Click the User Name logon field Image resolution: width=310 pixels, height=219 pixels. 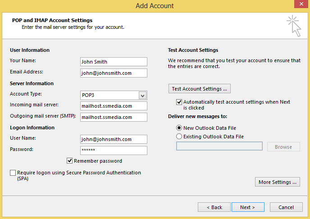tap(114, 139)
